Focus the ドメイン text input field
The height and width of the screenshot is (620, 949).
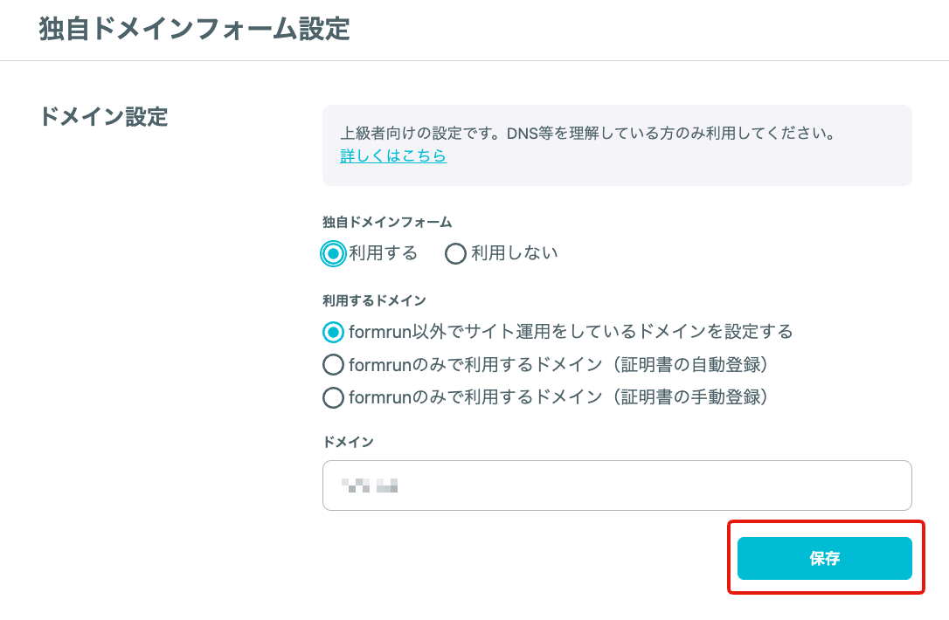coord(617,486)
